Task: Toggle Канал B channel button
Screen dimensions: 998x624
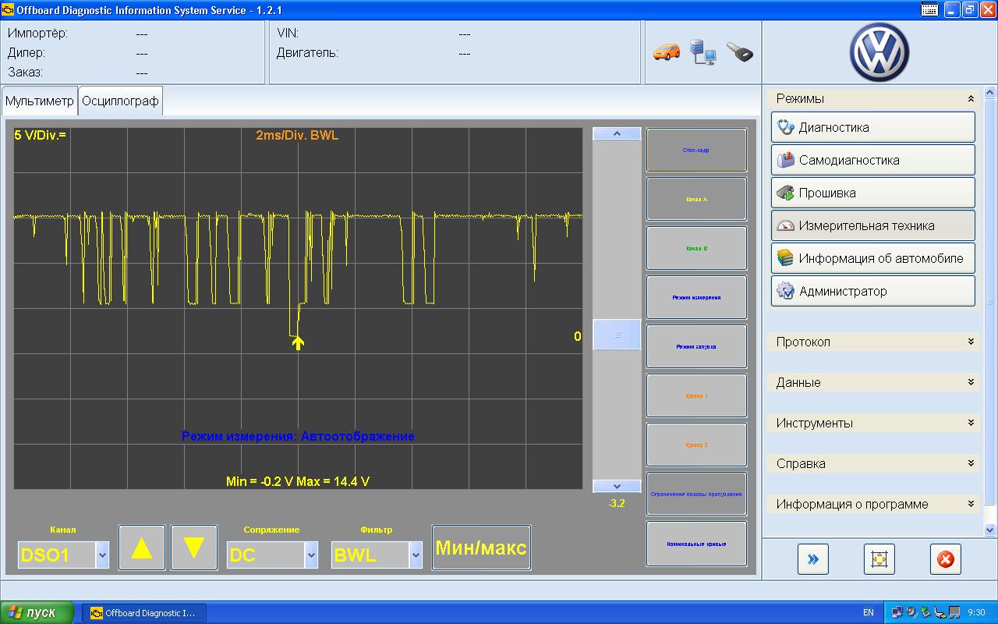Action: click(696, 248)
